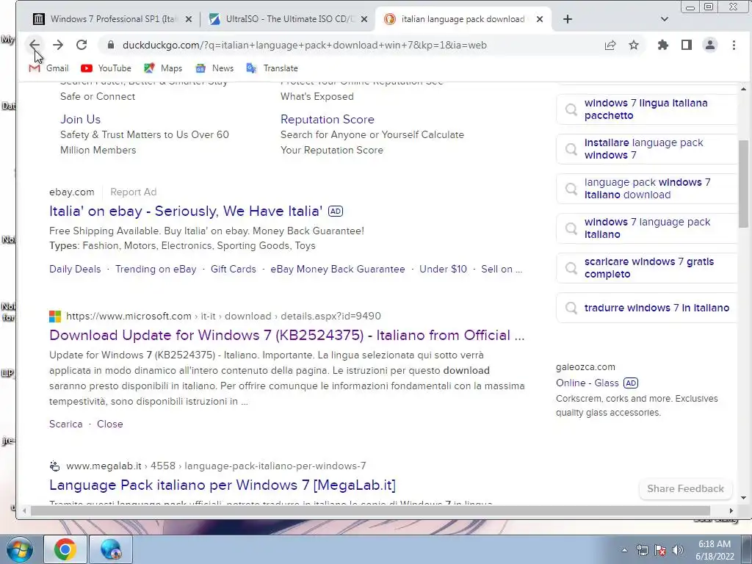This screenshot has width=752, height=564.
Task: Open Gmail bookmark
Action: point(49,68)
